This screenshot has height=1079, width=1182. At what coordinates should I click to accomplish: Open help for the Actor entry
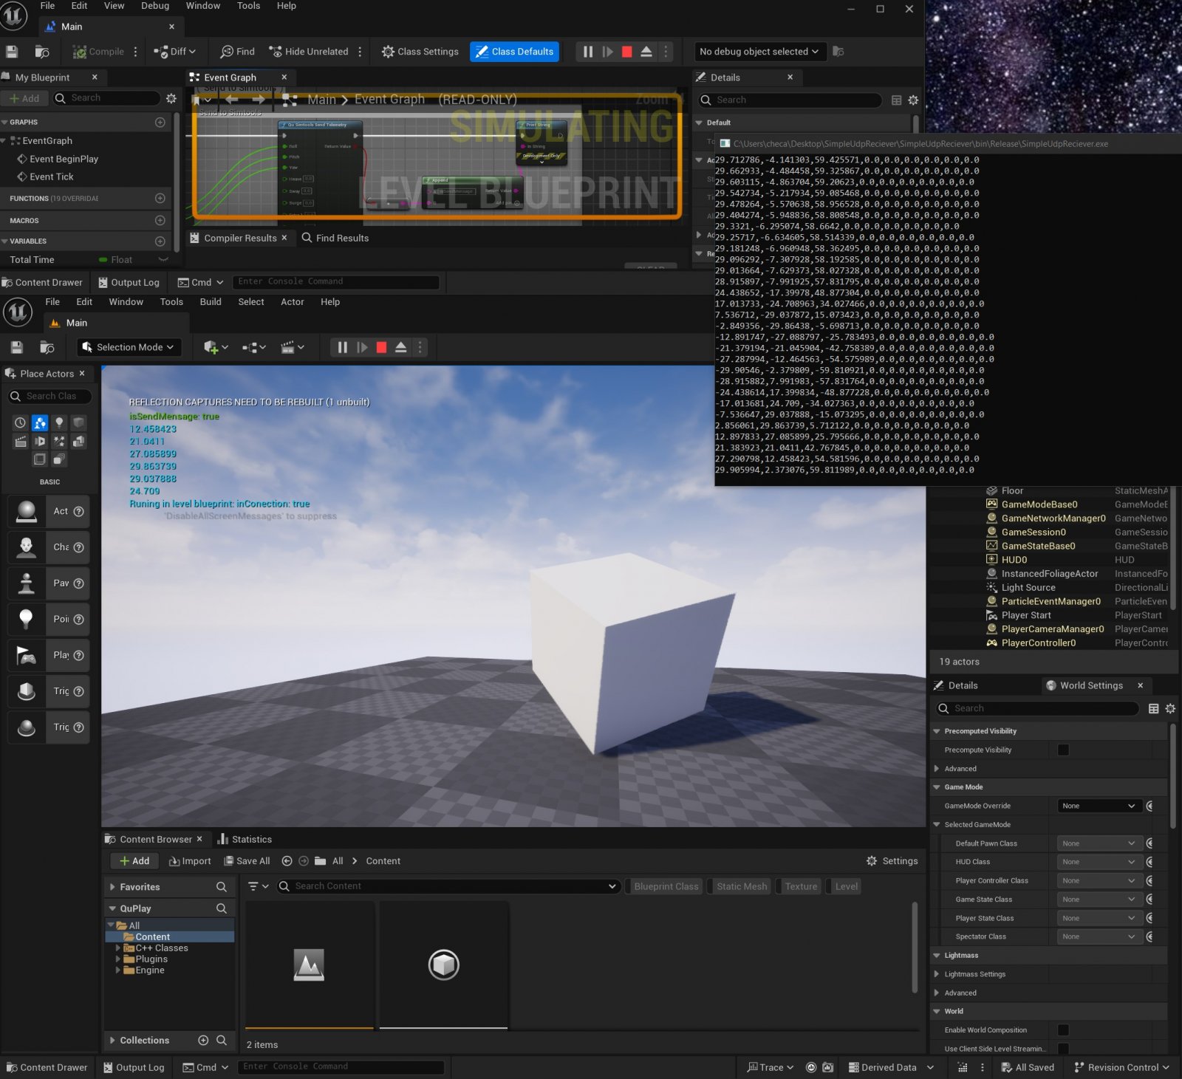click(x=79, y=512)
